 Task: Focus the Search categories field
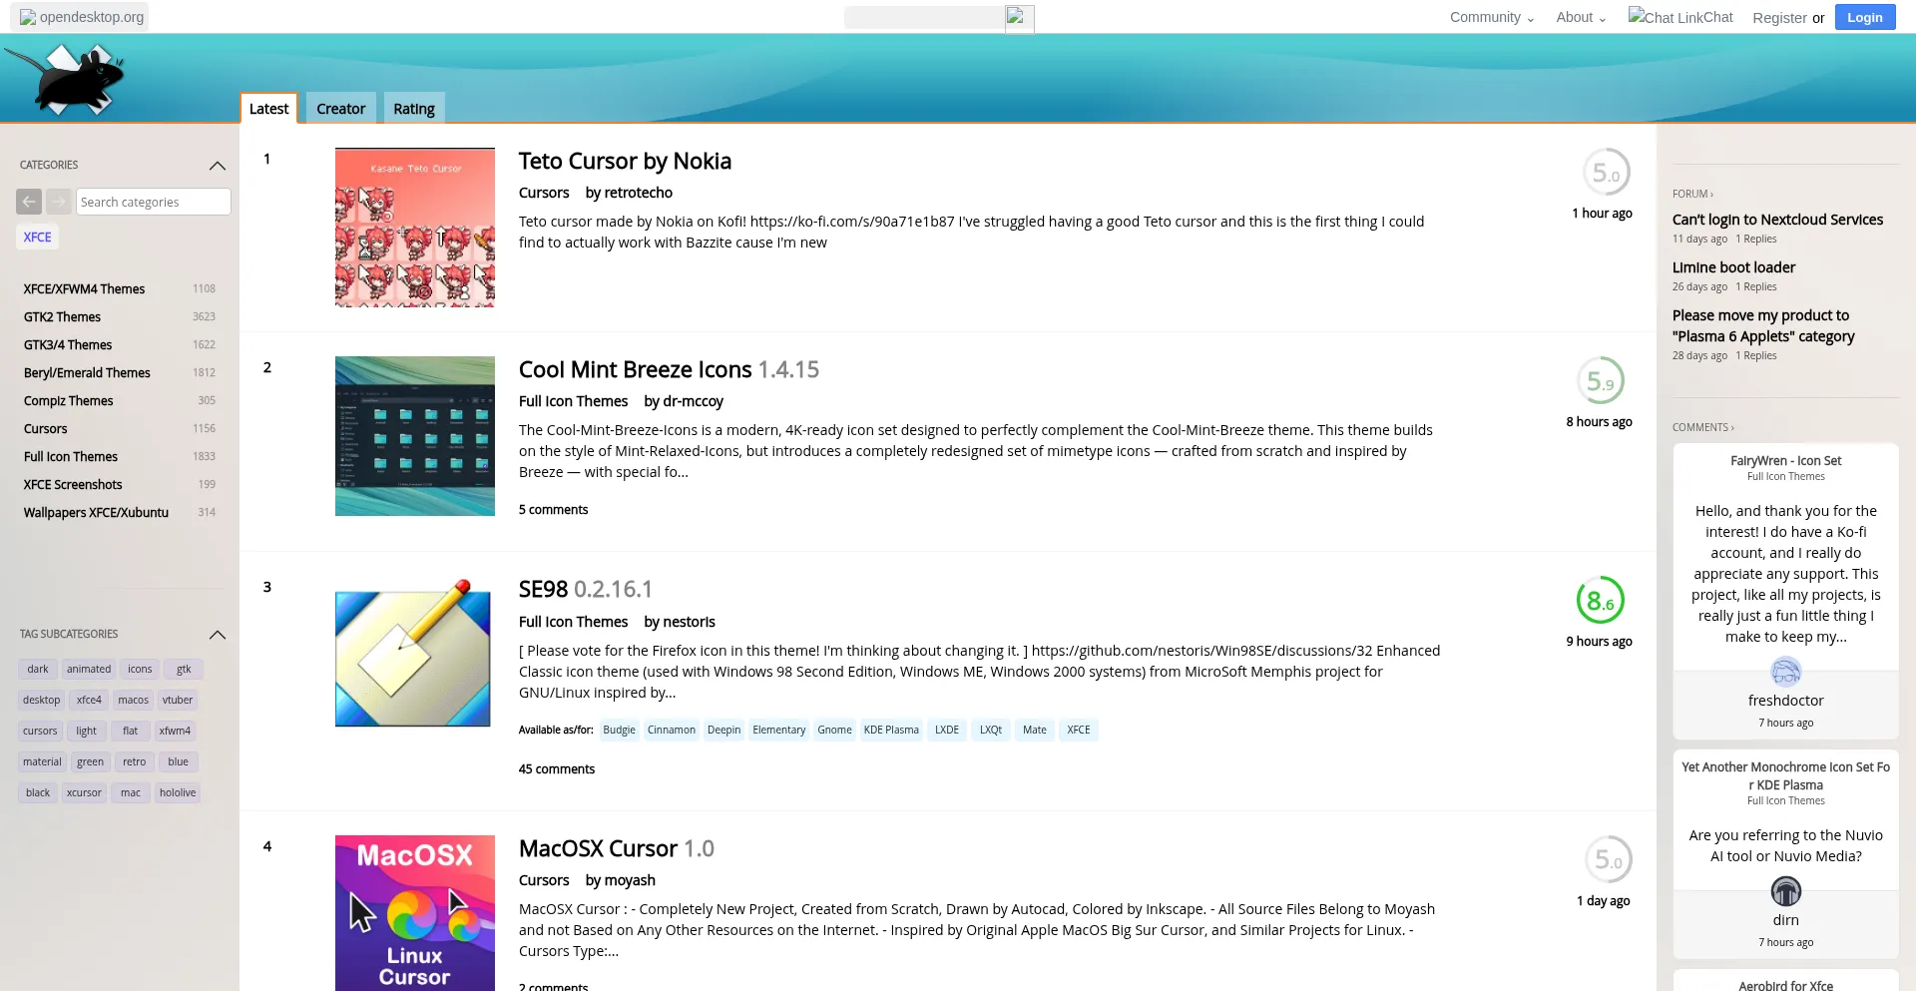(x=154, y=202)
